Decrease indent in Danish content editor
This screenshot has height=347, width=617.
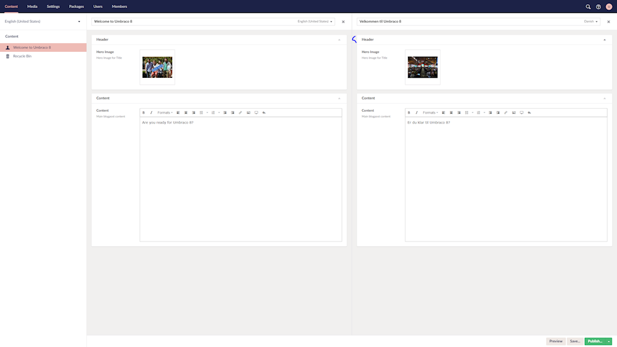click(x=491, y=112)
